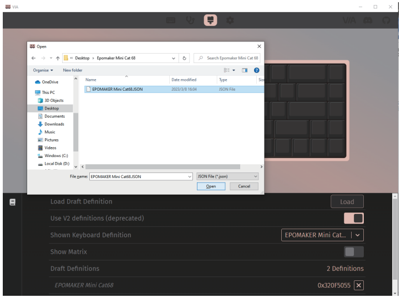Open the file dialog help icon
The image size is (401, 298).
[x=256, y=70]
